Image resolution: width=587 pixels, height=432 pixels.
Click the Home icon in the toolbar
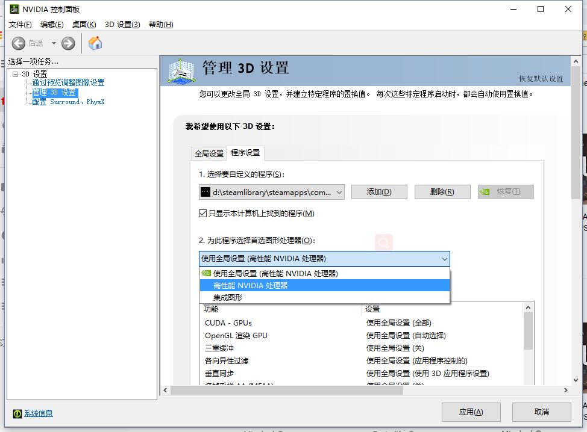(x=95, y=43)
